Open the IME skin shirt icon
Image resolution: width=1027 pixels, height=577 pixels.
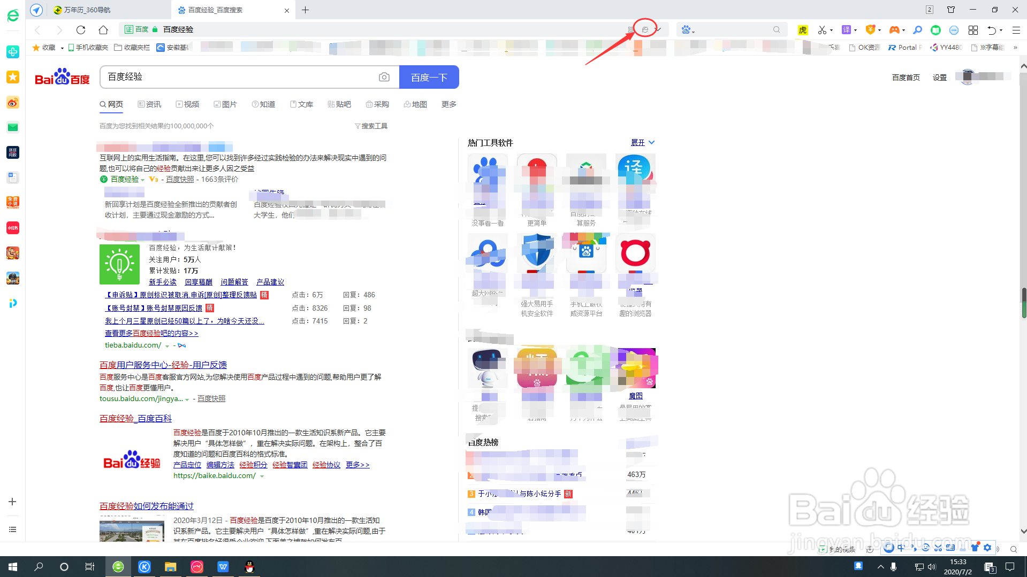point(975,548)
